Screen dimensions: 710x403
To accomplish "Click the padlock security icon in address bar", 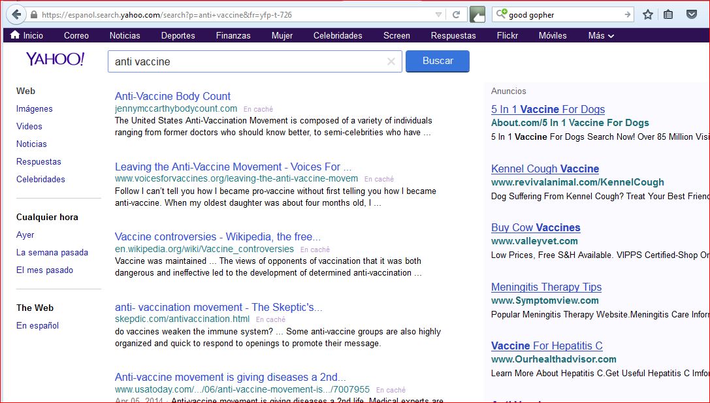I will pyautogui.click(x=34, y=14).
